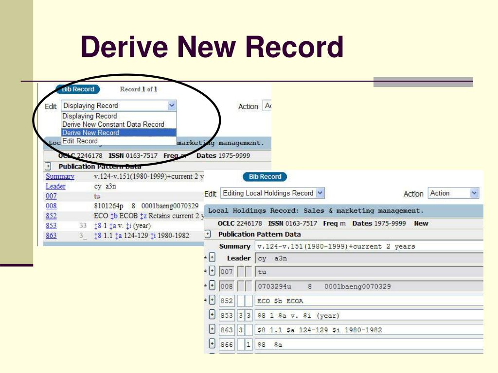The height and width of the screenshot is (373, 498).
Task: Open the 863 field link
Action: click(51, 236)
